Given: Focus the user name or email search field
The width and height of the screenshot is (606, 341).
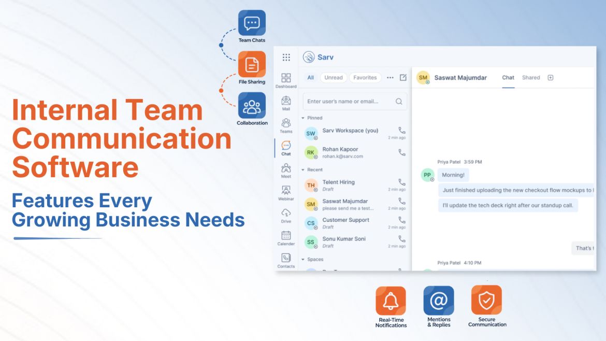Looking at the screenshot, I should click(355, 101).
